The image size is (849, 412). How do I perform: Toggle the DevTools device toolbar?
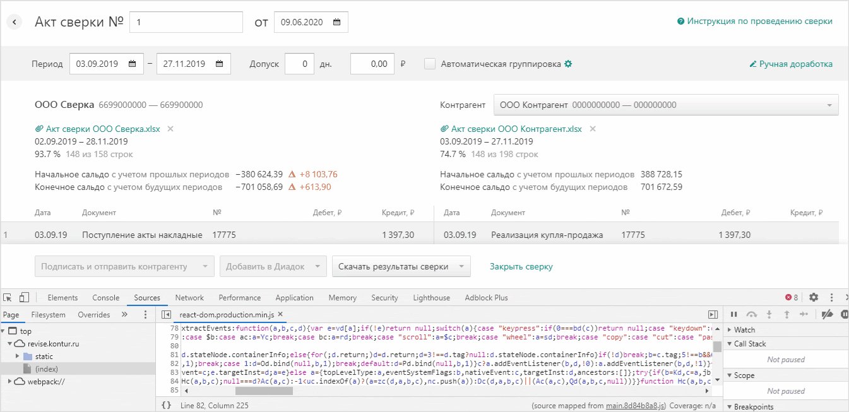pos(25,297)
